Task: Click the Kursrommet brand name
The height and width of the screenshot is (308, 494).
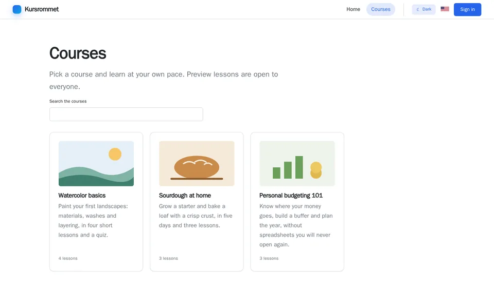Action: (x=42, y=9)
